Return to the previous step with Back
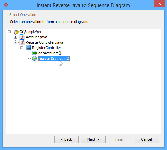 coord(66,139)
